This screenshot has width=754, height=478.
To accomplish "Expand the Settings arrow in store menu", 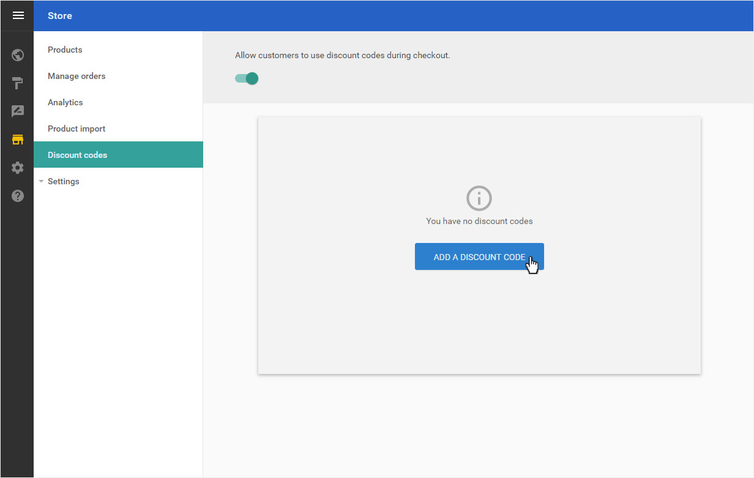I will 41,181.
